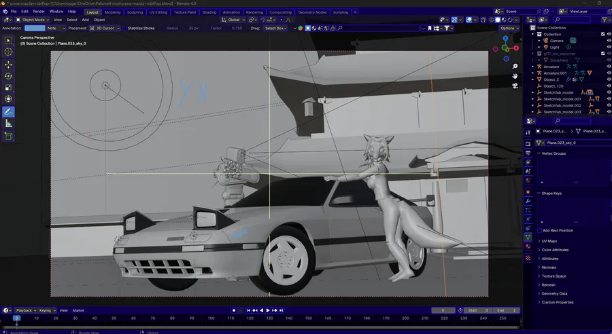Screen dimensions: 612x334
Task: Choose the Move tool
Action: [x=8, y=64]
